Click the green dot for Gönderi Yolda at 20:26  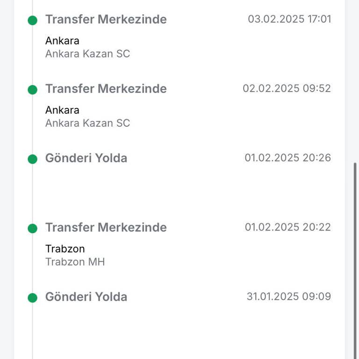[x=32, y=159]
